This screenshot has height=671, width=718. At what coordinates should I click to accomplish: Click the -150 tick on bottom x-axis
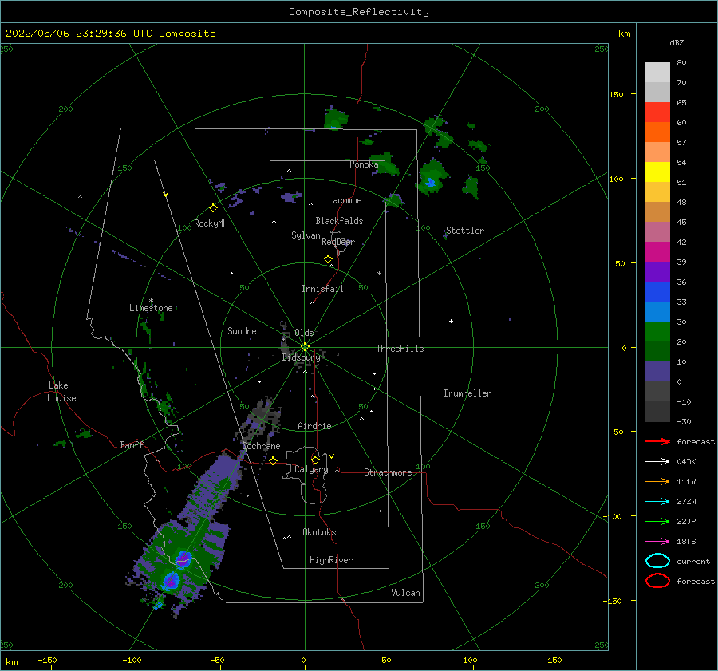tap(47, 660)
